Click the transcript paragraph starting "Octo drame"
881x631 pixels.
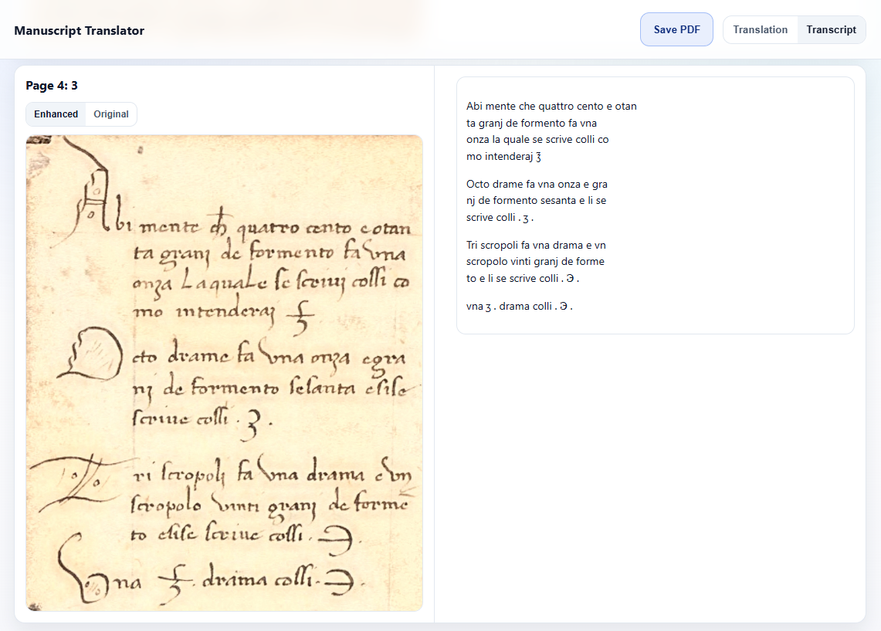click(537, 201)
